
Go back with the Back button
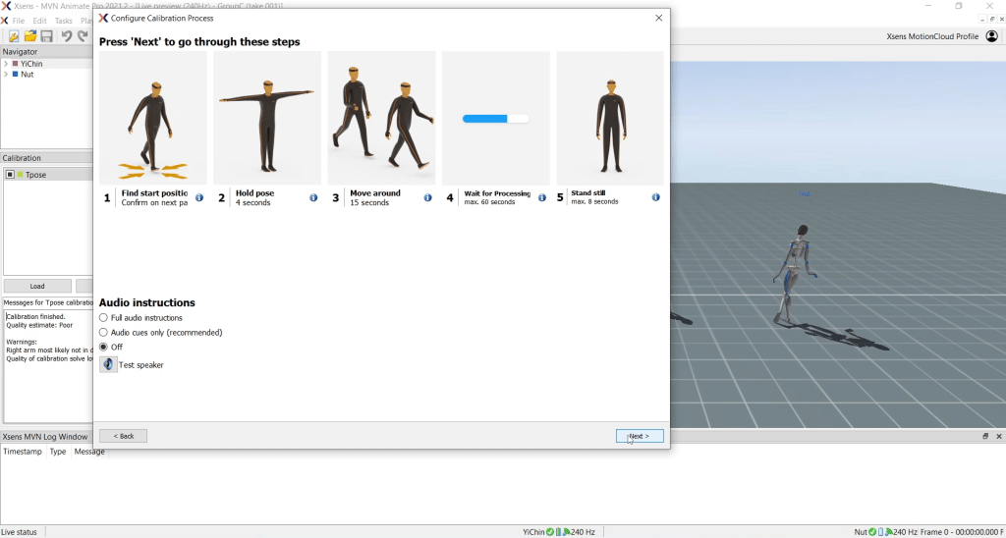tap(123, 436)
